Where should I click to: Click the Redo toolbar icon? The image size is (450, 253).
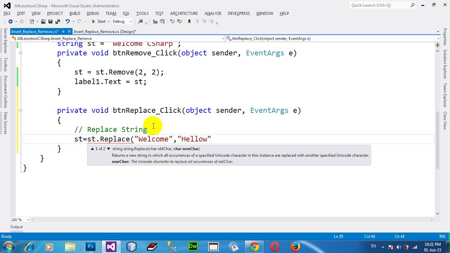pyautogui.click(x=79, y=21)
